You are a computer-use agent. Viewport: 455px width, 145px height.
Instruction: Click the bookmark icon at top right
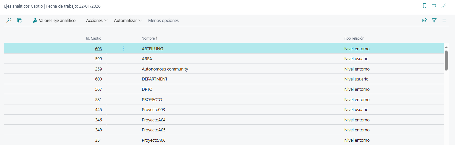[424, 6]
